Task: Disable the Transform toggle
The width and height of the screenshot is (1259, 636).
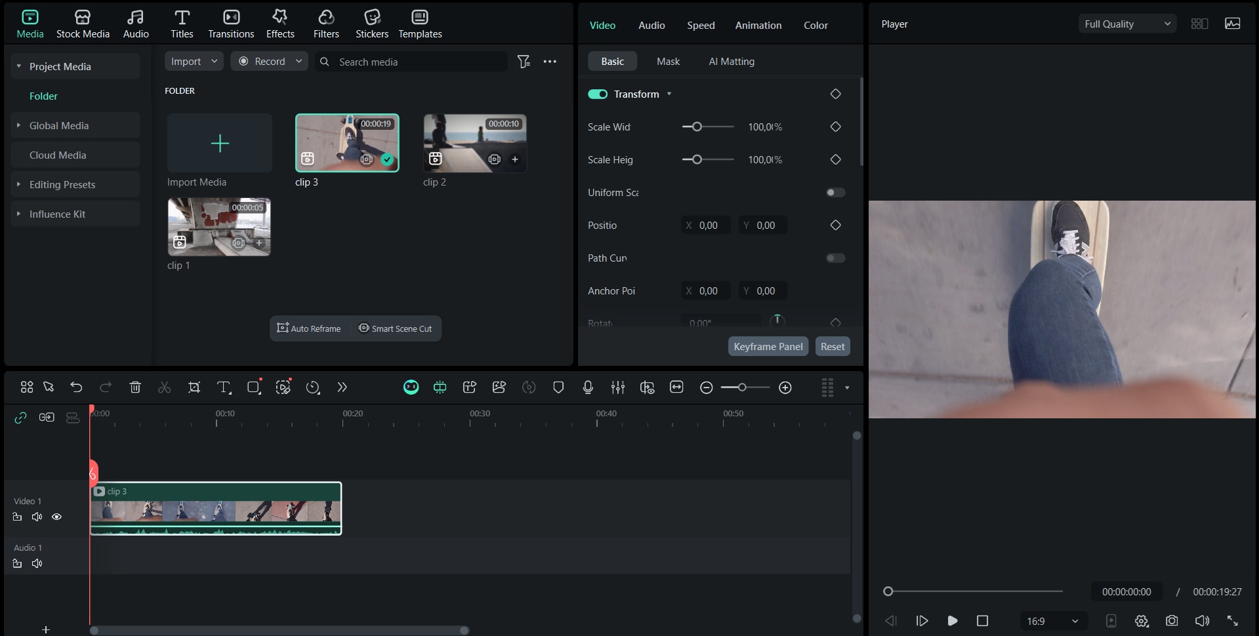Action: click(x=597, y=94)
